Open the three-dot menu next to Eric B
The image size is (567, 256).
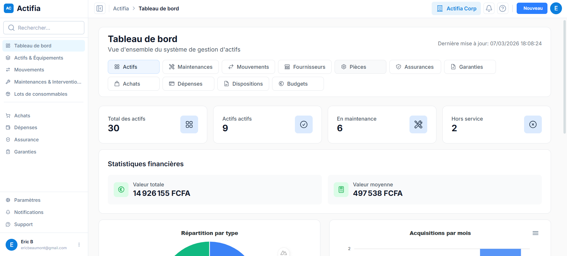pos(79,244)
